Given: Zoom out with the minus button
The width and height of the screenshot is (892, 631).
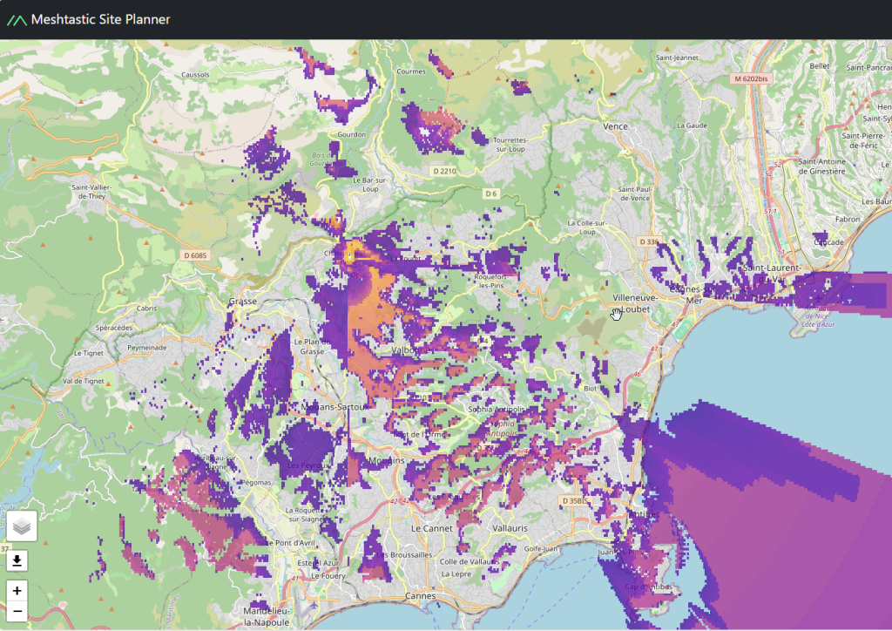Looking at the screenshot, I should click(x=17, y=612).
